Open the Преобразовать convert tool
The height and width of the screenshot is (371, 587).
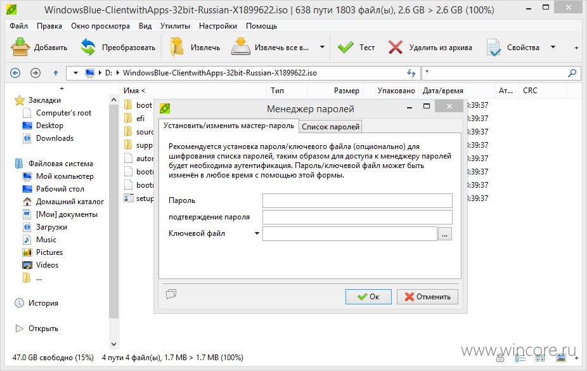[x=118, y=48]
